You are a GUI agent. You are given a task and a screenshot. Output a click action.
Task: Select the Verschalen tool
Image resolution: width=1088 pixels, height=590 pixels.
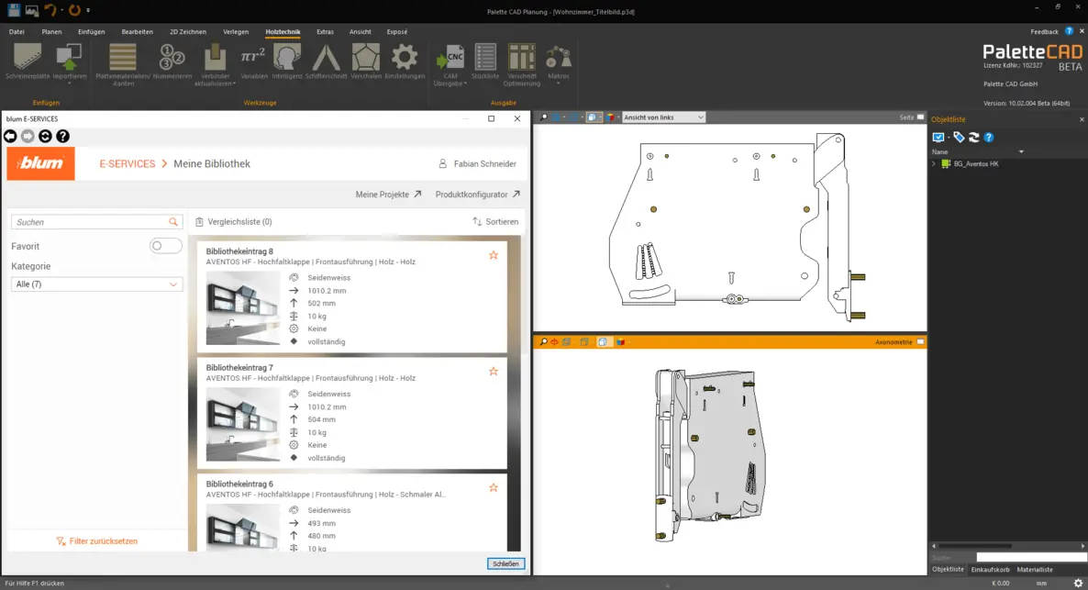click(366, 61)
